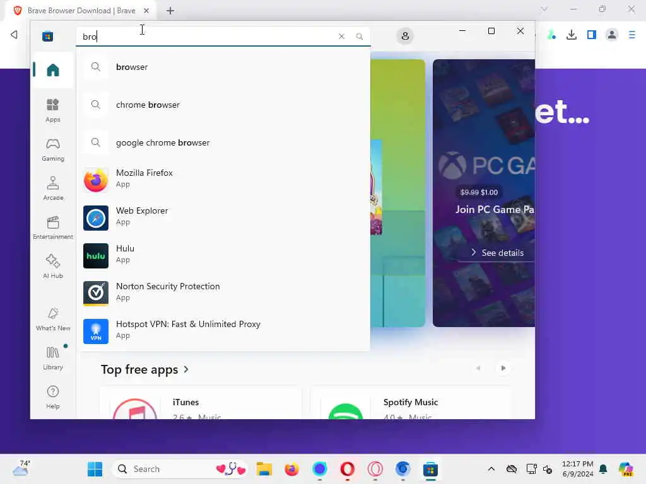Open Microsoft Store from taskbar
This screenshot has width=646, height=484.
coord(430,469)
